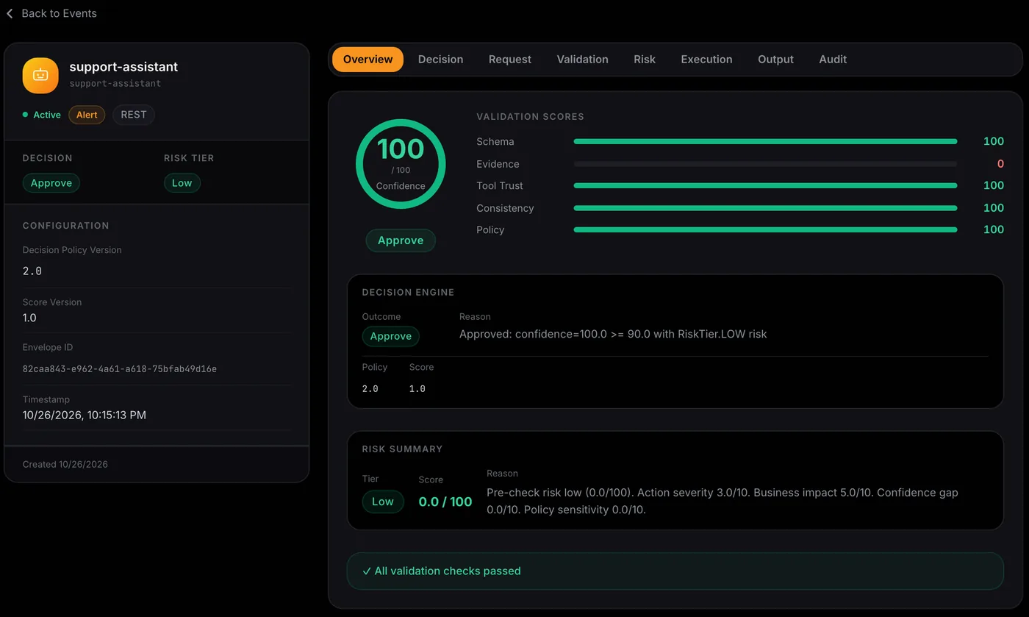This screenshot has width=1029, height=617.
Task: Click 'Created 10/26/2026' footer text
Action: pos(65,464)
